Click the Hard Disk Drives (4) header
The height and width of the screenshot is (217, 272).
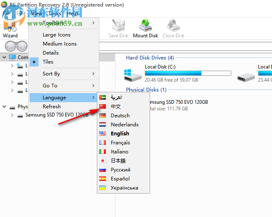tap(150, 58)
